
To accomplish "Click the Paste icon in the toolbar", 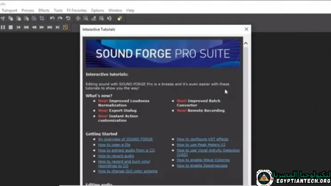I will pyautogui.click(x=19, y=19).
